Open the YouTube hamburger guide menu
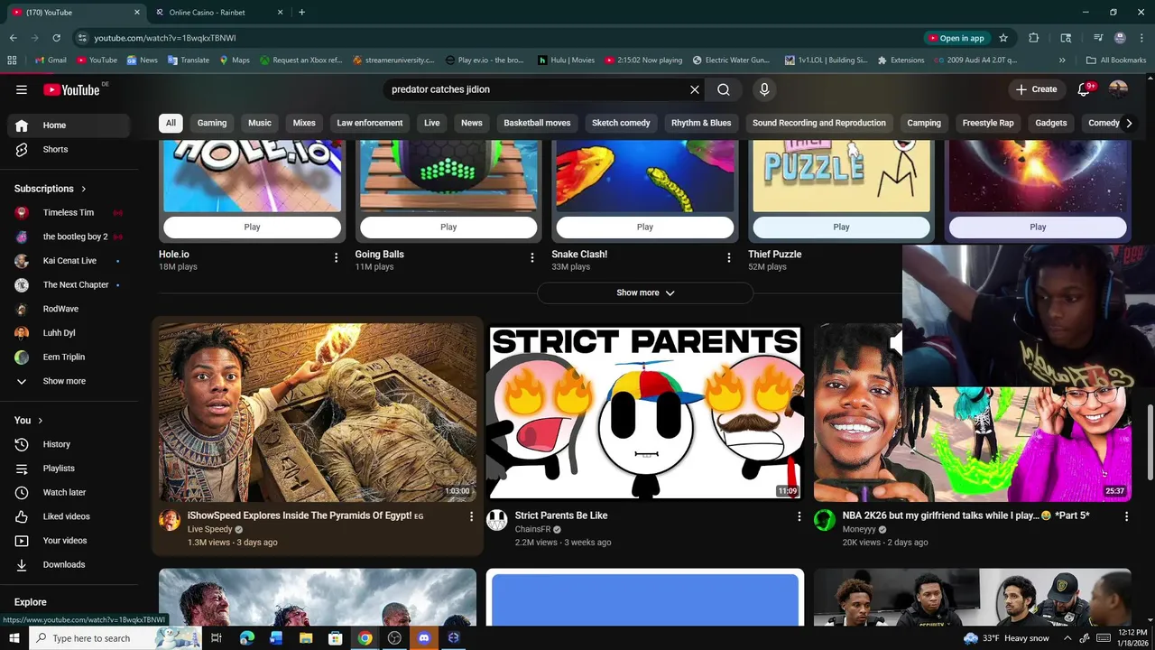Screen dimensions: 1155x650 click(22, 89)
